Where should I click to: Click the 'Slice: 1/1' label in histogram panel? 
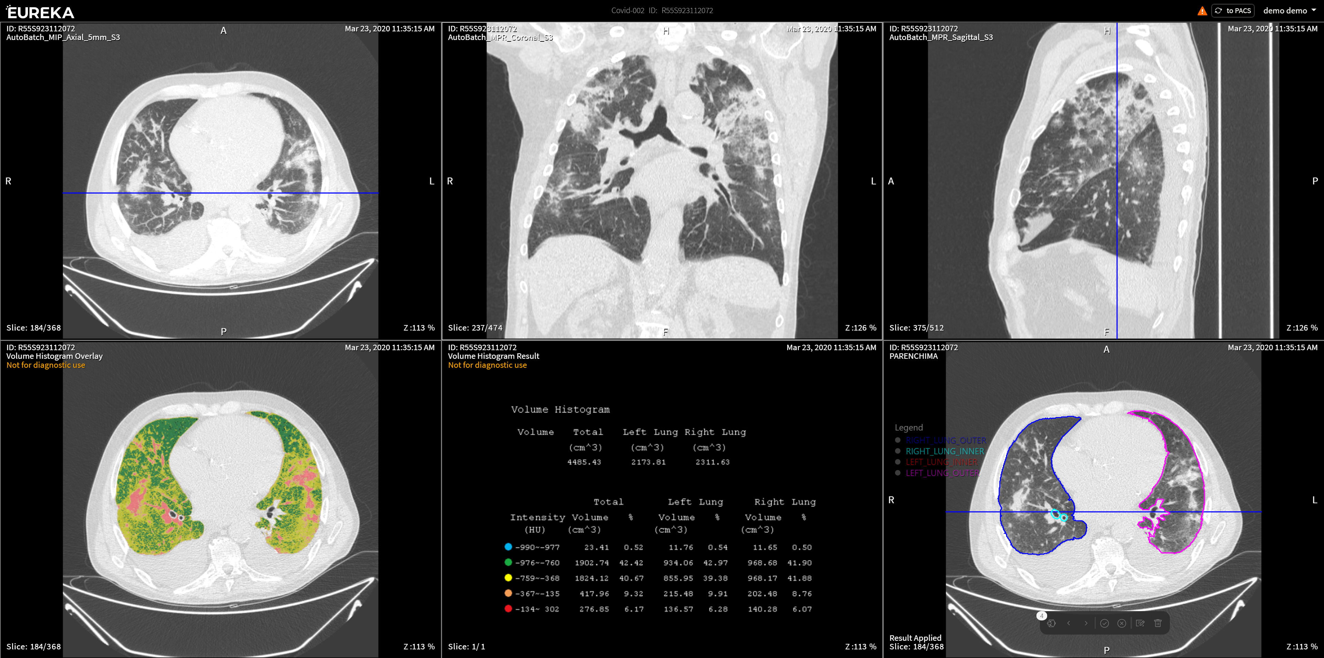466,647
